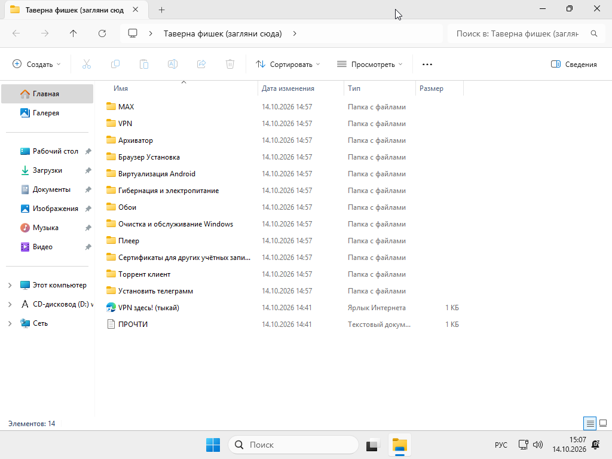Click the Delete trash icon
612x459 pixels.
point(230,65)
